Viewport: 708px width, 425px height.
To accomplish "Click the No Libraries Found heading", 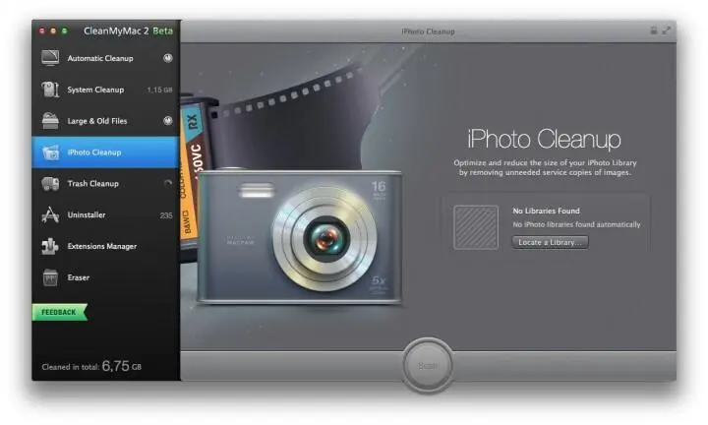I will [x=546, y=211].
